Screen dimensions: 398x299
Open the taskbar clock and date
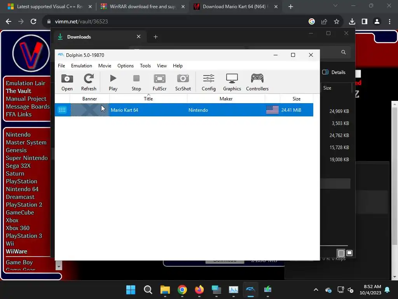[x=370, y=290]
